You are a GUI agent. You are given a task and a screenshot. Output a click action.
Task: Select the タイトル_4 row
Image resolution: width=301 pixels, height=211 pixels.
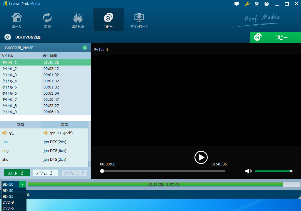tap(46, 81)
